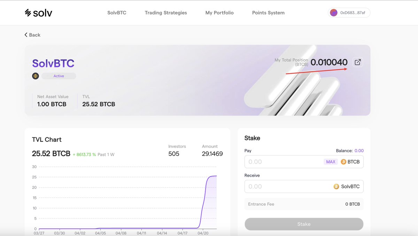Screen dimensions: 418x236
Task: Click the 04/20 date label on chart
Action: coord(203,233)
